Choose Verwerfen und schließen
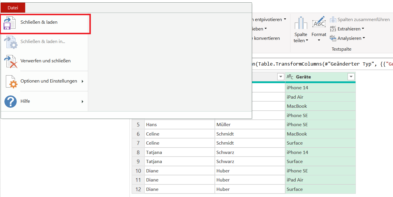 (45, 61)
